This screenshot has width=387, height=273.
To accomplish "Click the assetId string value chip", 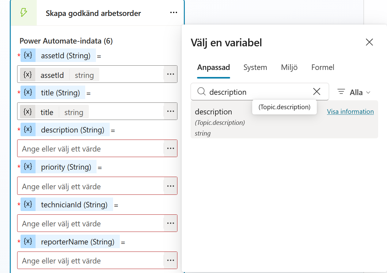I will tap(60, 75).
